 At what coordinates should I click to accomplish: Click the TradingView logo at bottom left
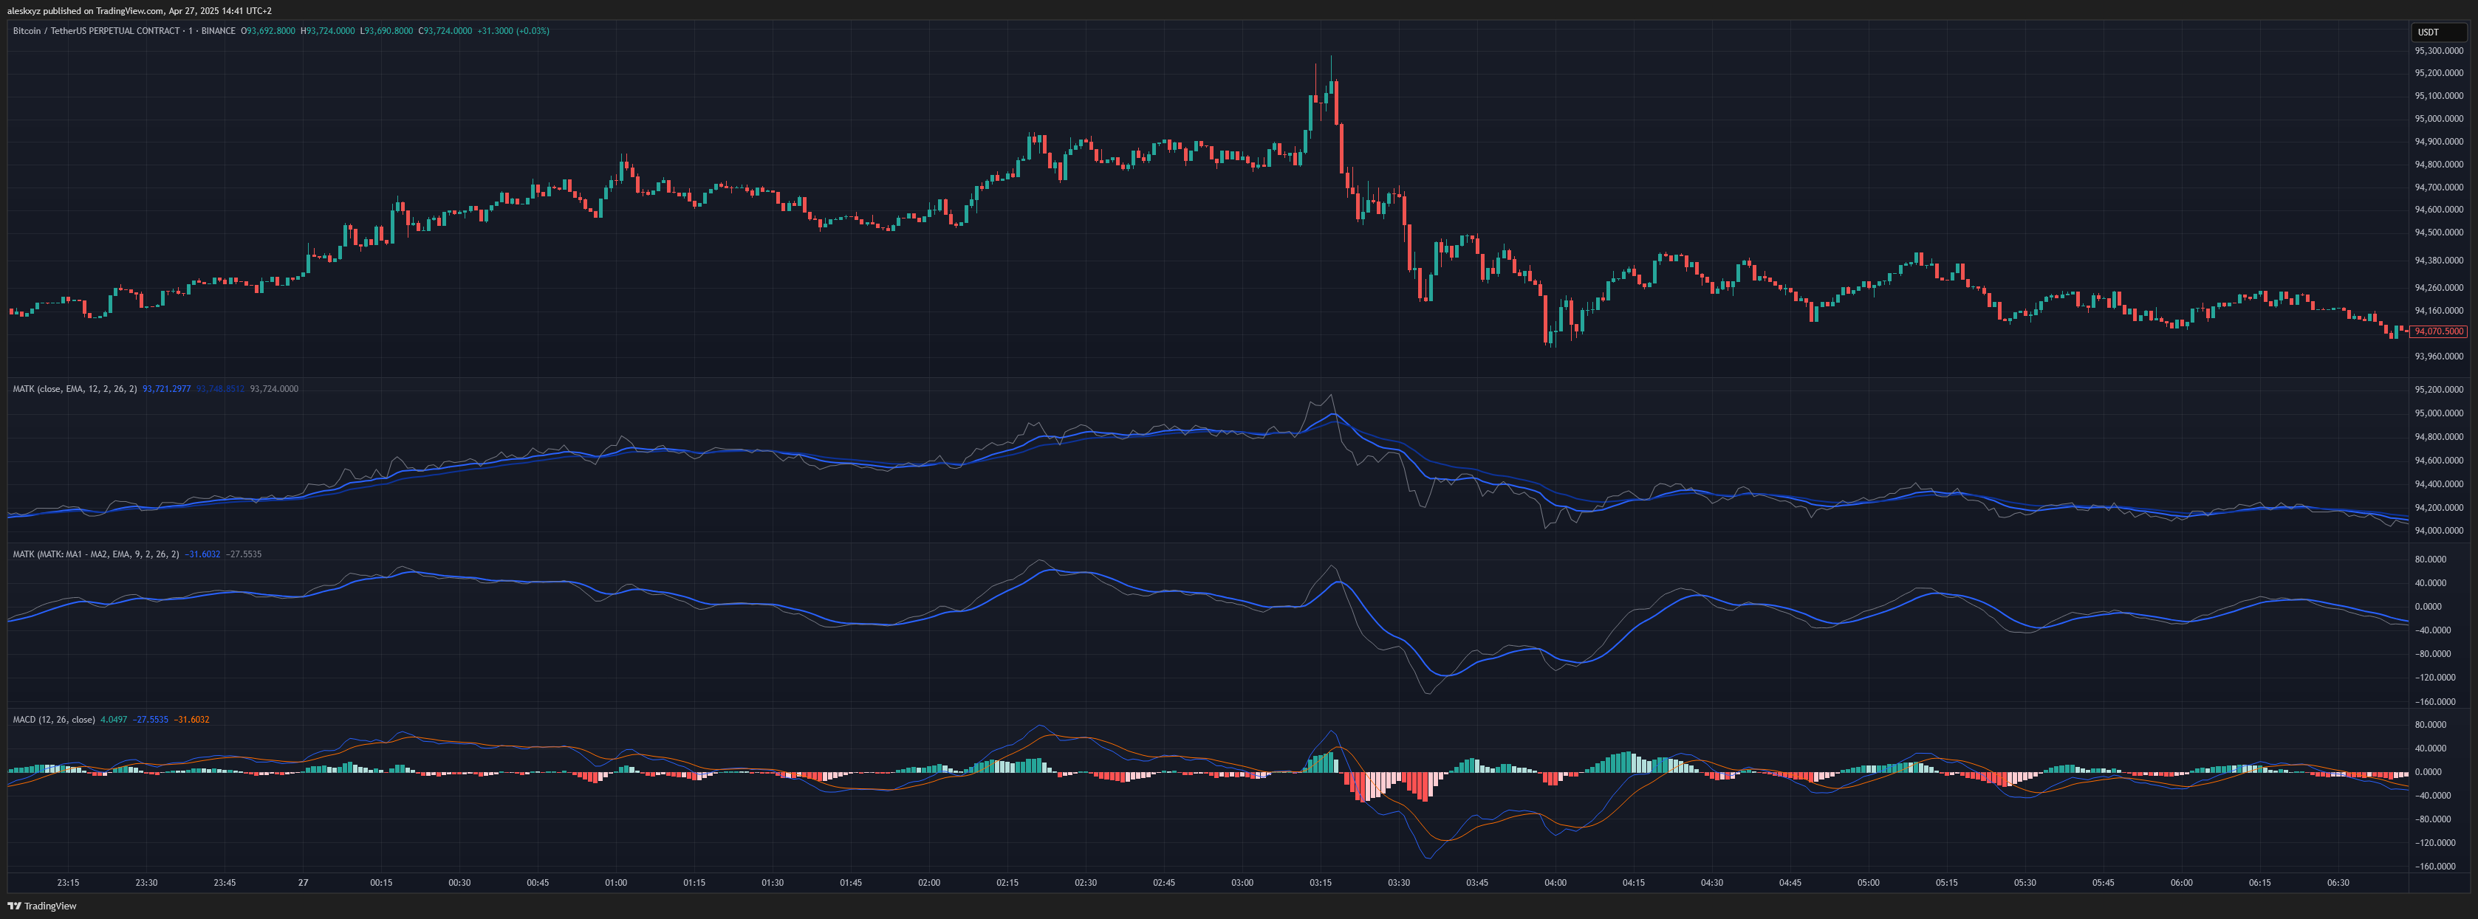pos(42,906)
